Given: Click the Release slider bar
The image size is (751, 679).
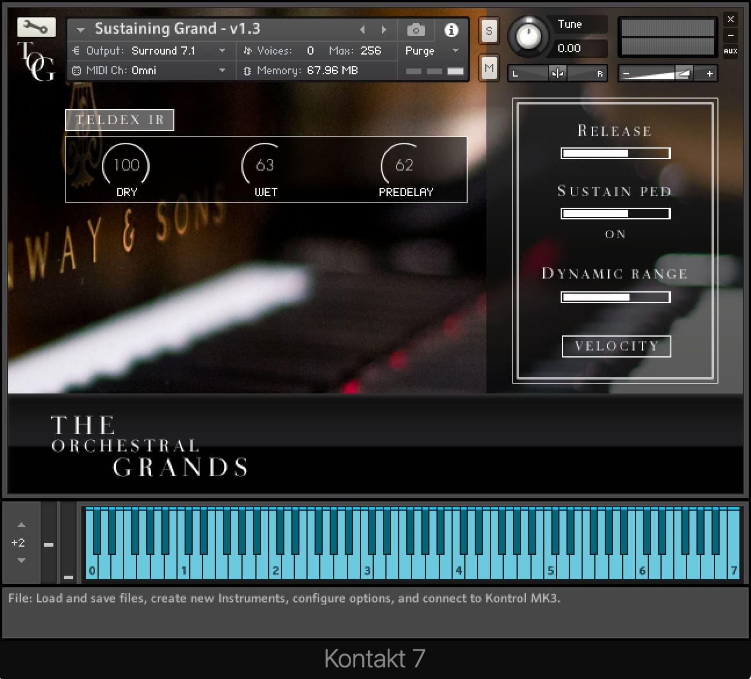Looking at the screenshot, I should pos(616,153).
